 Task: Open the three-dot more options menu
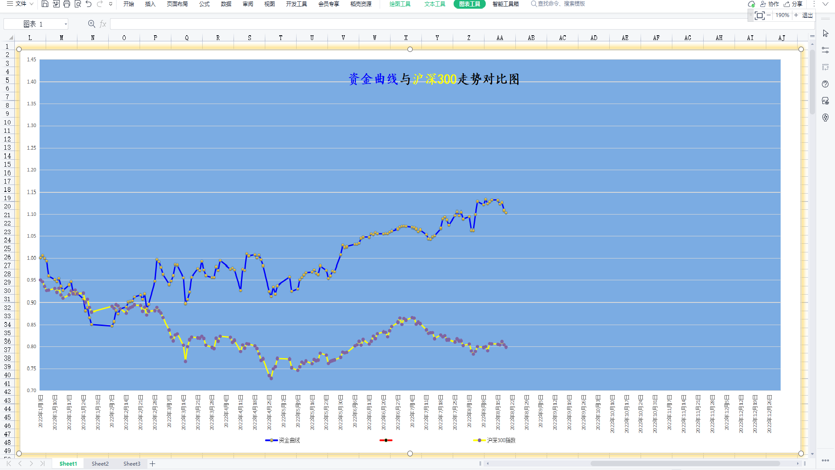[814, 4]
